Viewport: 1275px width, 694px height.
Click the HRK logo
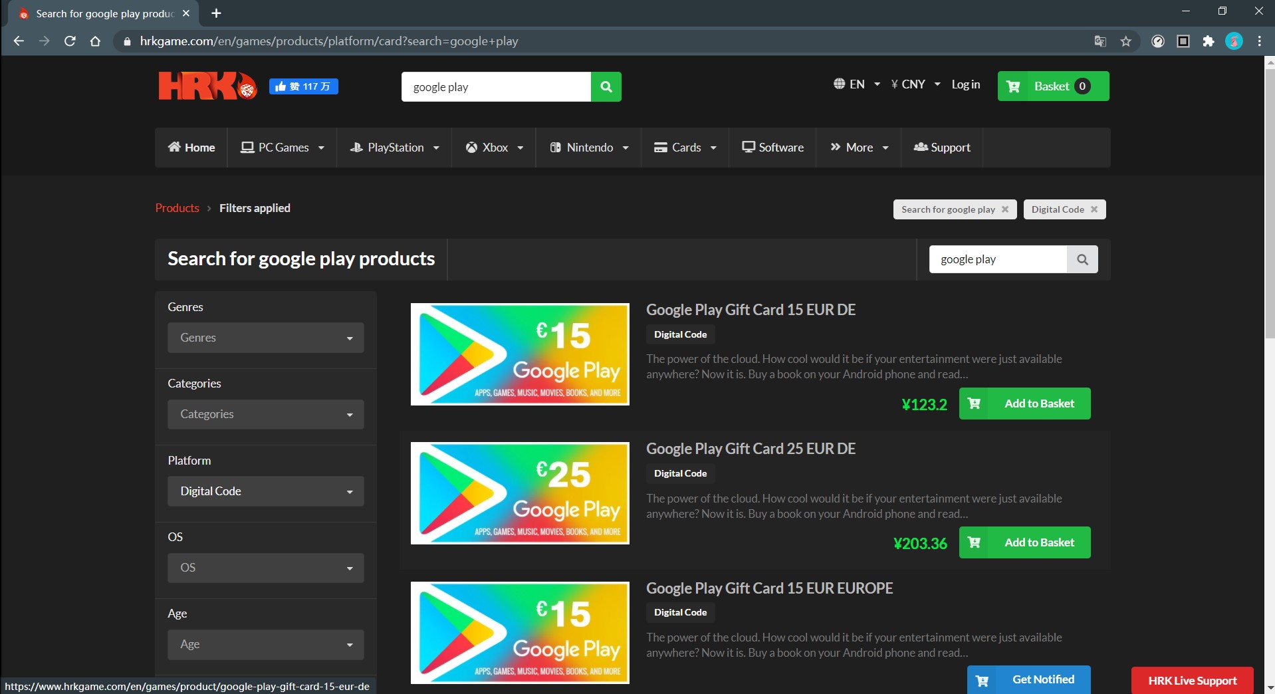(207, 86)
